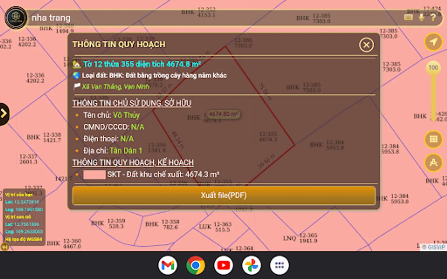Open Gmail from the taskbar

(x=168, y=265)
